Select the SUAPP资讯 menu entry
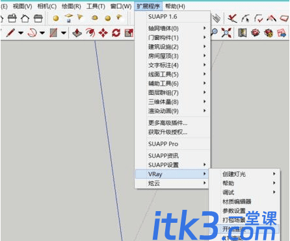The image size is (290, 241). 173,155
